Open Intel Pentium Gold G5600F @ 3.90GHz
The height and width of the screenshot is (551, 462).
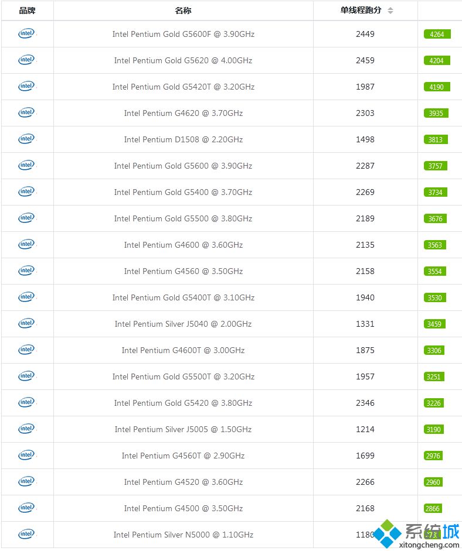184,34
